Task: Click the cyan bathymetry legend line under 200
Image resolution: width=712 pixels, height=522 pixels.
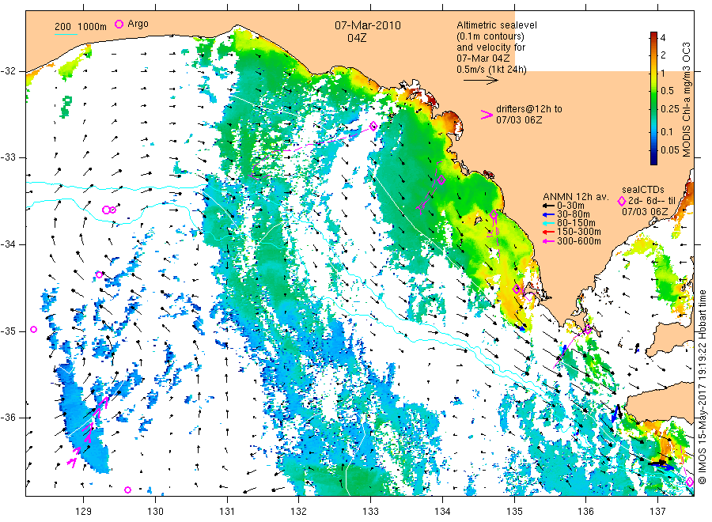Action: tap(66, 34)
